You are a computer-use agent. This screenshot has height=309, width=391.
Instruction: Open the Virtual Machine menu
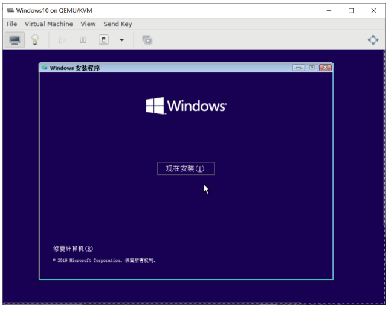click(48, 24)
